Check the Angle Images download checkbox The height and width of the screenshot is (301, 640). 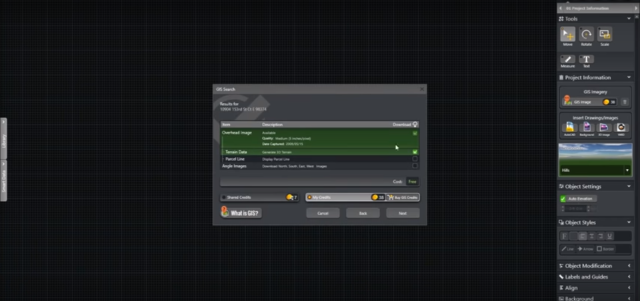click(415, 166)
